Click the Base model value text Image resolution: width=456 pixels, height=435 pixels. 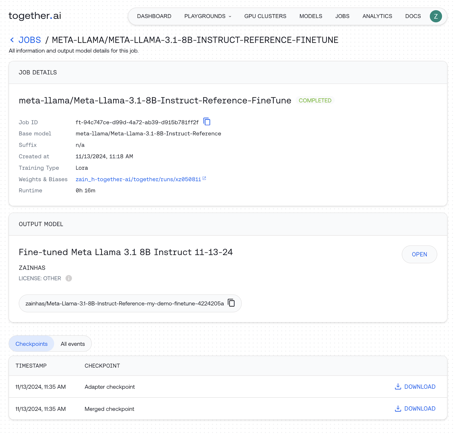148,134
